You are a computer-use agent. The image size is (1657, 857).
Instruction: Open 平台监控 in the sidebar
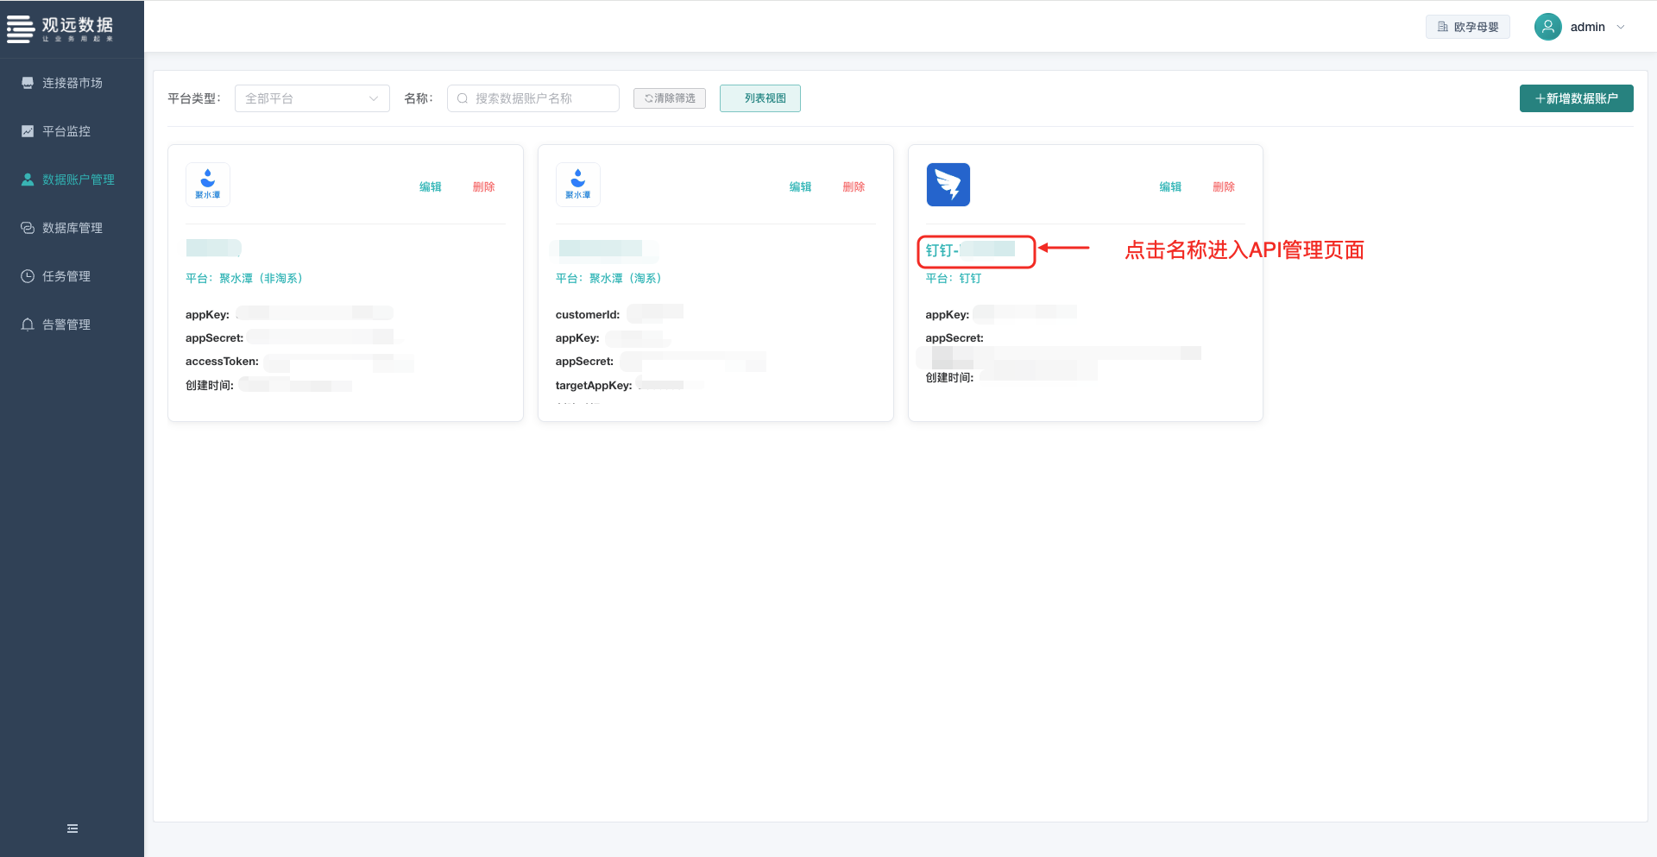click(66, 131)
